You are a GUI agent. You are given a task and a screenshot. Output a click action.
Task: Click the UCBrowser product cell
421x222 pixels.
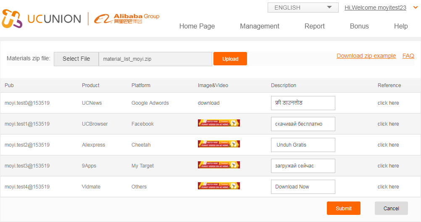click(x=95, y=124)
